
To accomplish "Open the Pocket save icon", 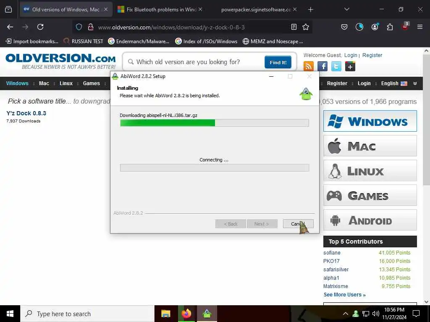I will [344, 27].
